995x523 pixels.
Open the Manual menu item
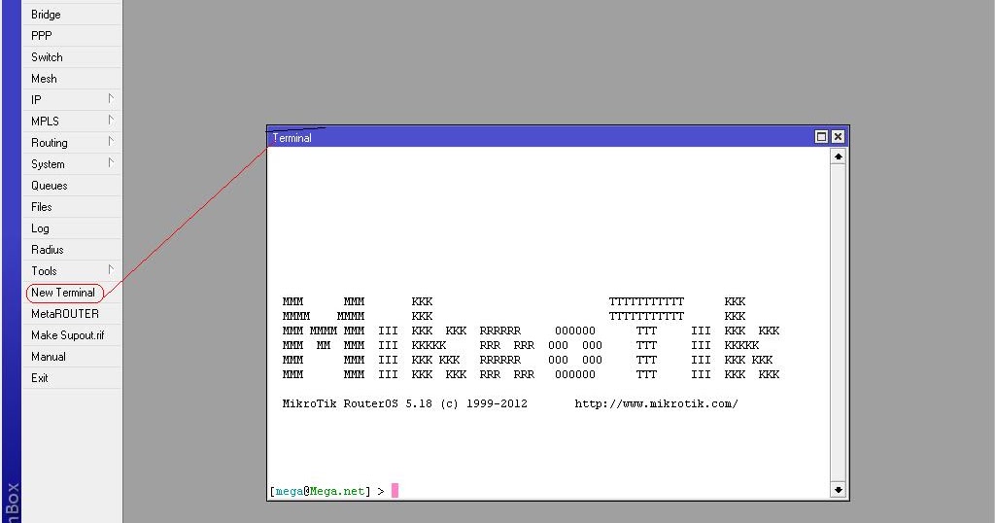coord(71,357)
